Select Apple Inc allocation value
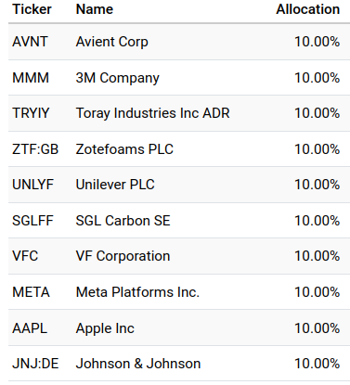This screenshot has width=350, height=385. (x=318, y=328)
